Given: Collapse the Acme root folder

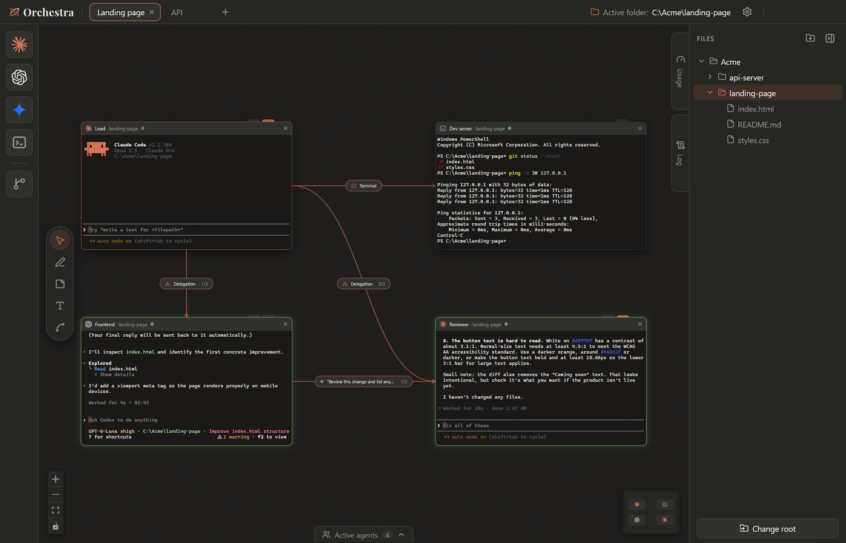Looking at the screenshot, I should click(x=701, y=61).
